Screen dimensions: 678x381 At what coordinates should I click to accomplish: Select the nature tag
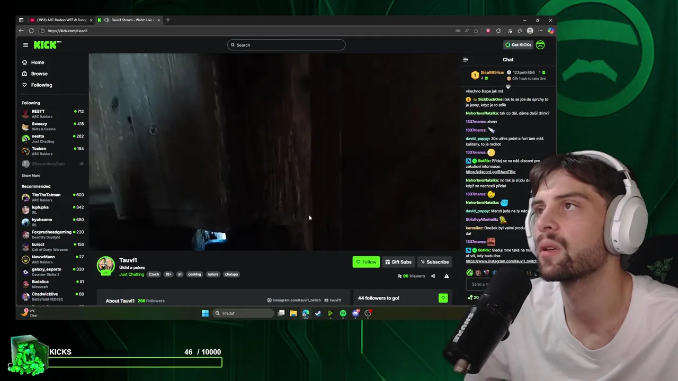[213, 274]
